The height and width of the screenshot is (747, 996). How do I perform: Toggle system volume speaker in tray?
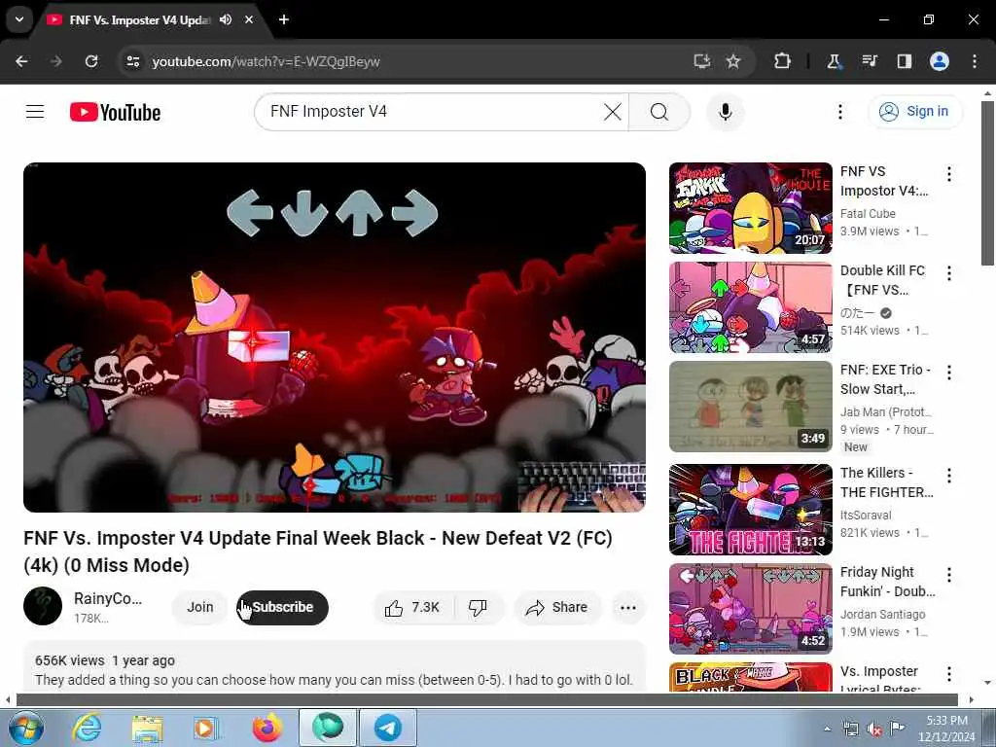tap(874, 729)
